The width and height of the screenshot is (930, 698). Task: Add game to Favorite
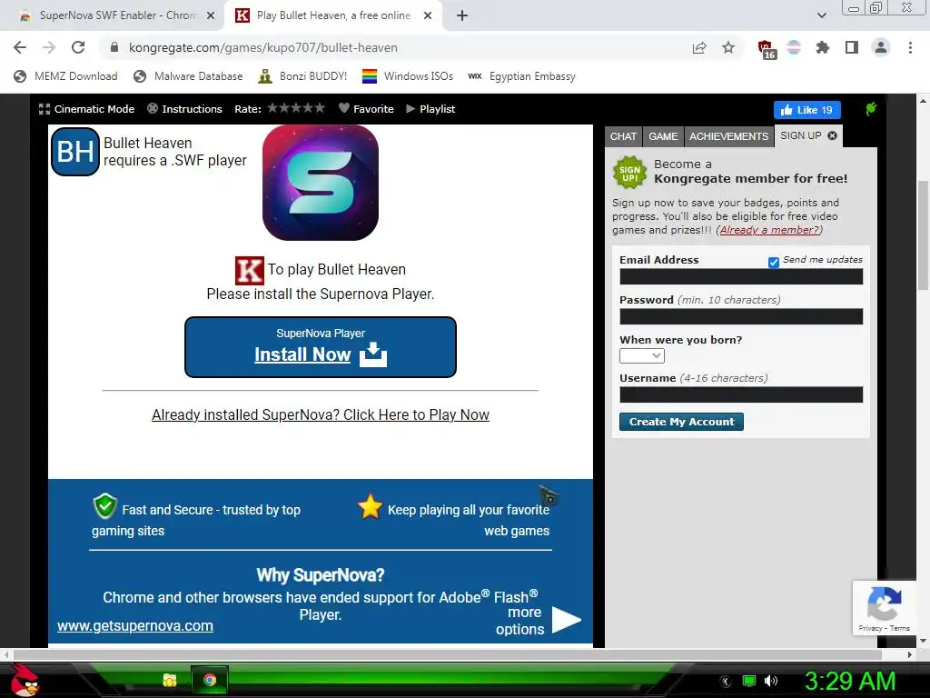tap(366, 109)
